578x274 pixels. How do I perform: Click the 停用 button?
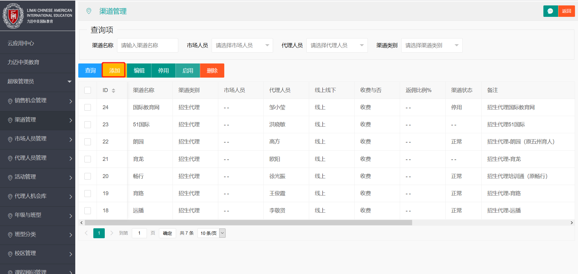(163, 71)
